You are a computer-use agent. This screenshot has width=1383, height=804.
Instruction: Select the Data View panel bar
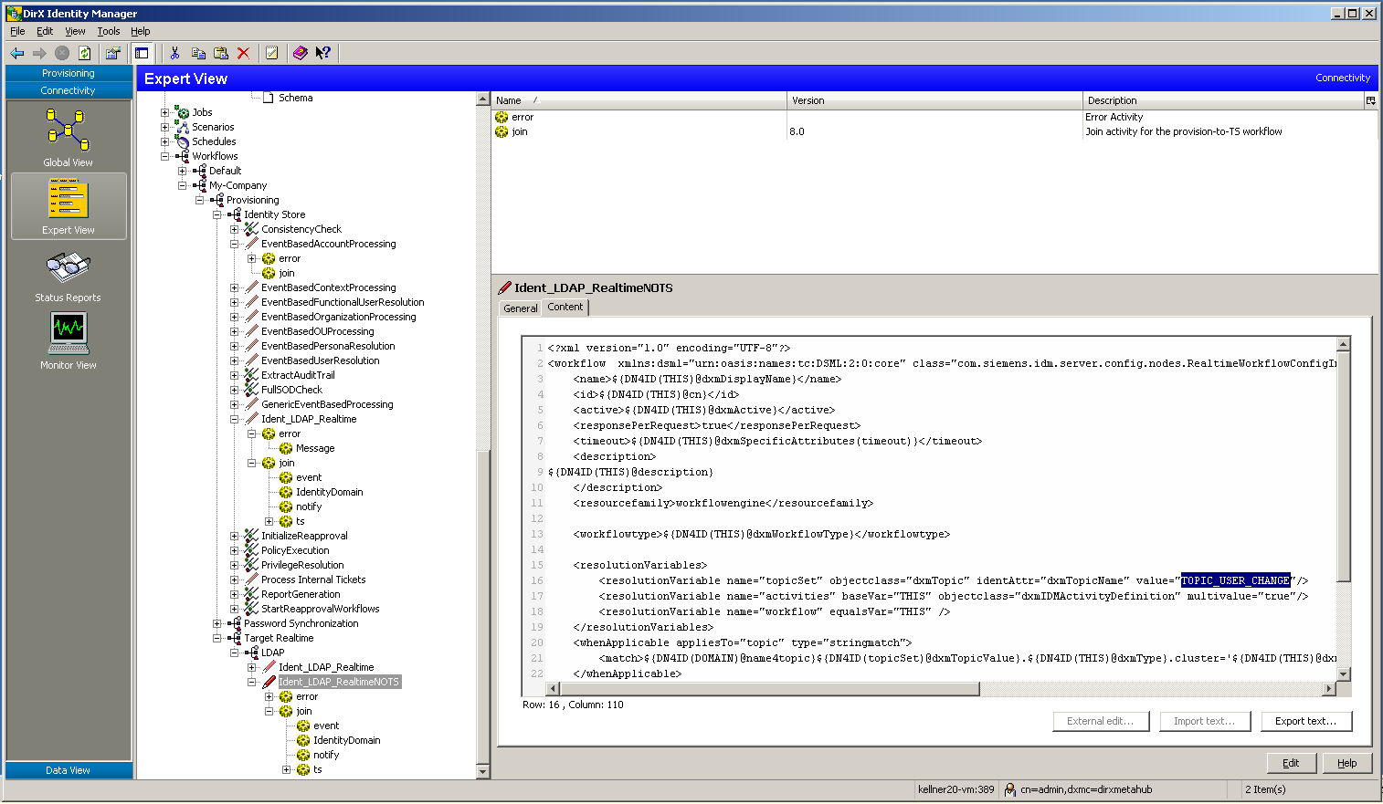[x=69, y=770]
